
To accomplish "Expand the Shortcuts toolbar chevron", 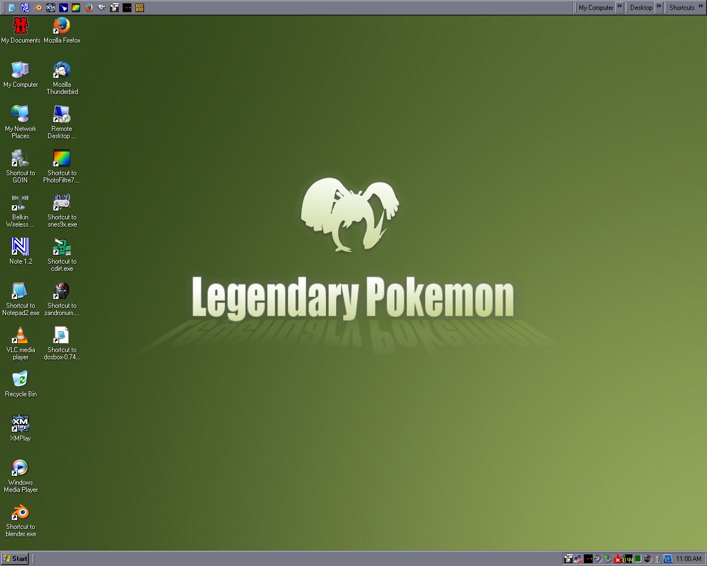I will pyautogui.click(x=701, y=7).
